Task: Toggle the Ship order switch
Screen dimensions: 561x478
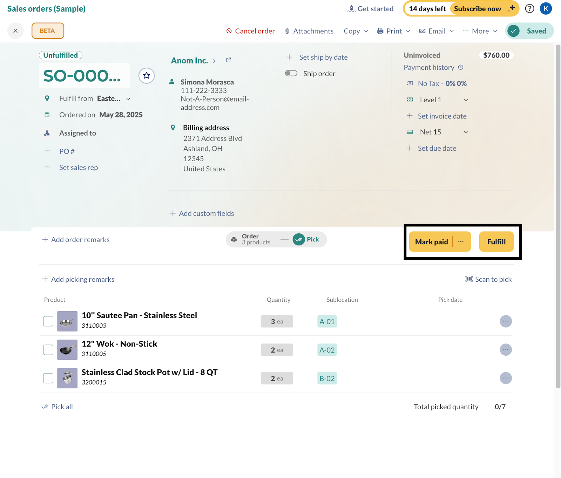Action: pyautogui.click(x=291, y=73)
